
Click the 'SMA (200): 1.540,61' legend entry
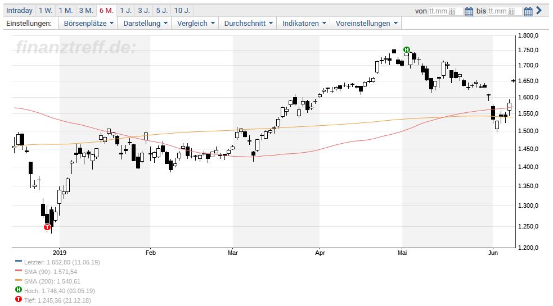click(x=52, y=281)
